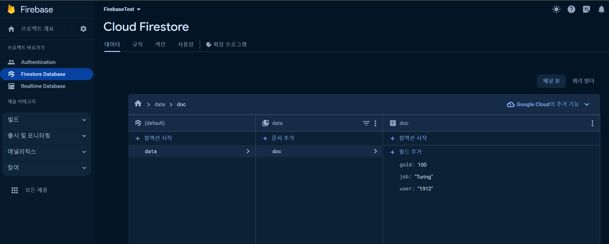This screenshot has width=609, height=244.
Task: Click the Firestore Database sidebar icon
Action: 11,74
